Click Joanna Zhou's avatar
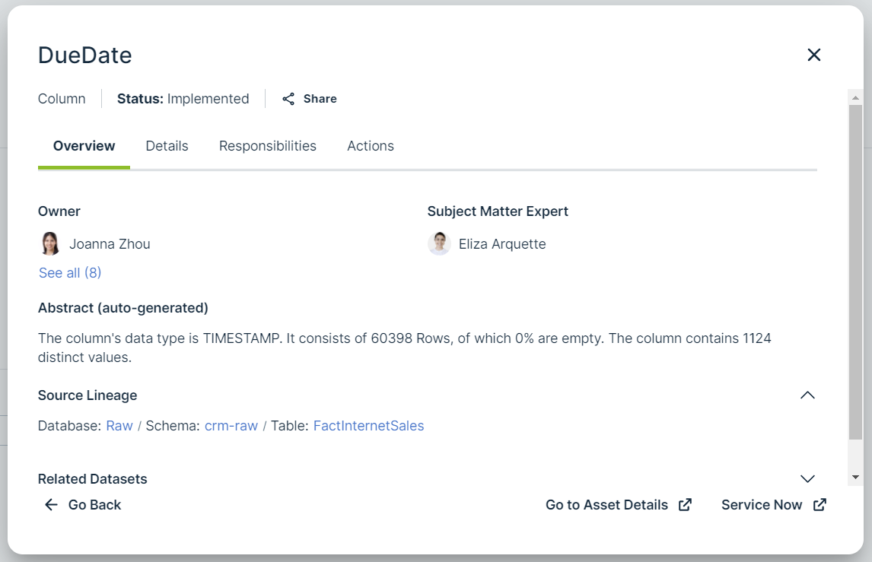The width and height of the screenshot is (872, 562). [50, 244]
